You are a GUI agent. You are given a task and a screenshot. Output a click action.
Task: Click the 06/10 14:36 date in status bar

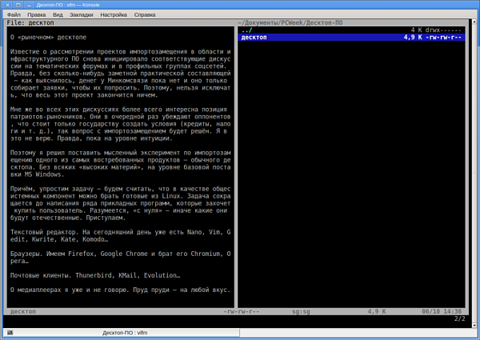tap(442, 311)
